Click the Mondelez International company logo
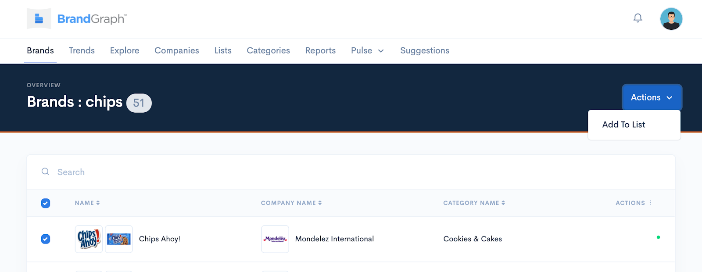The image size is (702, 272). 275,239
